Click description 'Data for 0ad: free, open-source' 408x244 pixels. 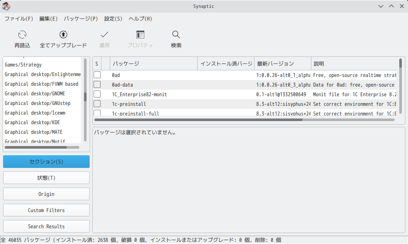[354, 85]
